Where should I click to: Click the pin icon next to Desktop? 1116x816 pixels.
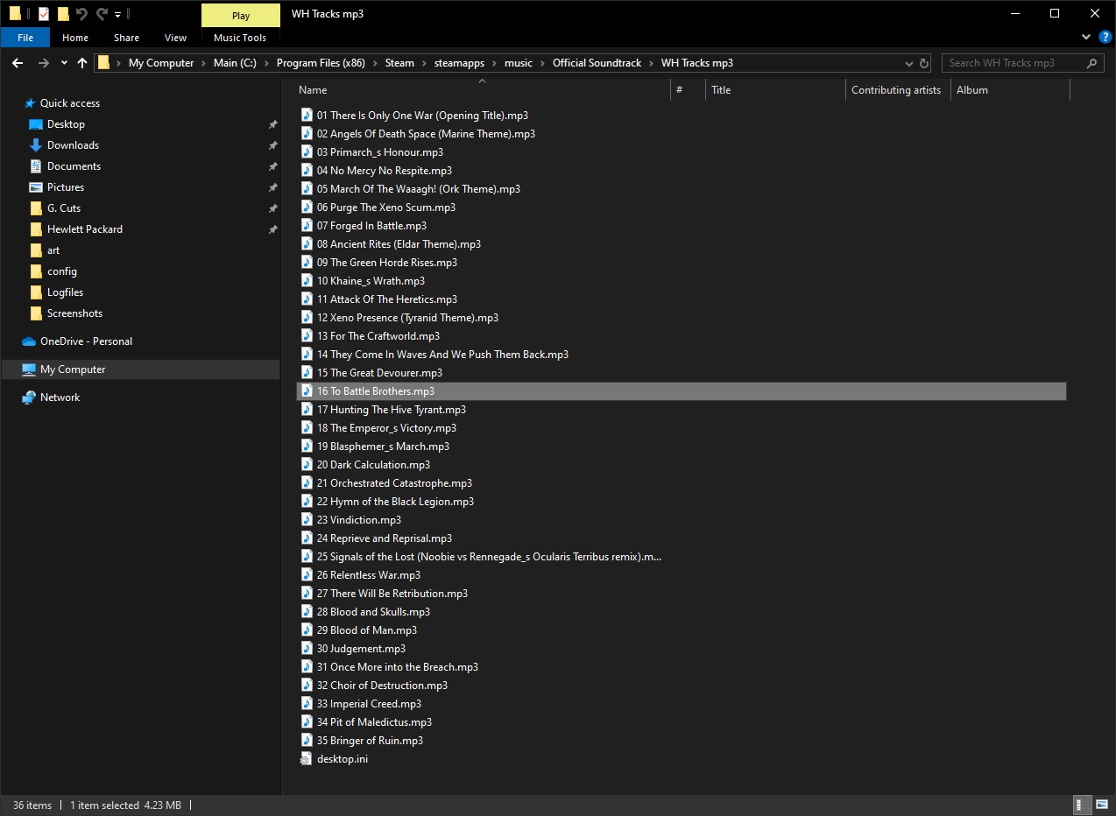(x=272, y=124)
